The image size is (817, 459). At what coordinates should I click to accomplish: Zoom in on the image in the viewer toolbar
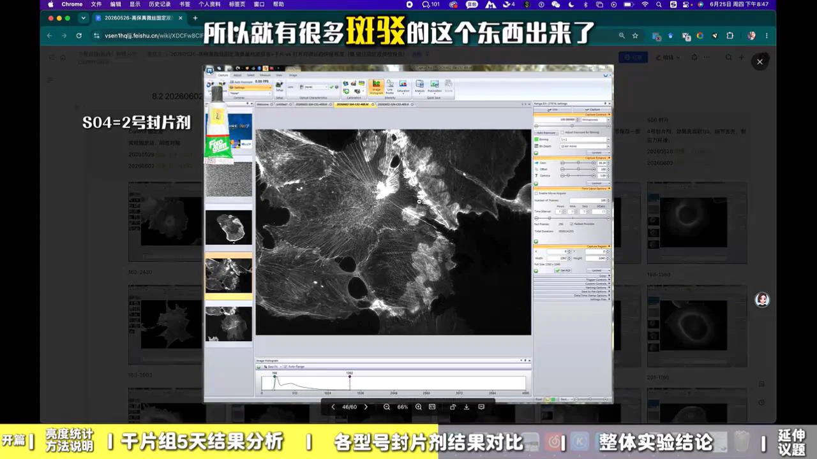tap(418, 407)
